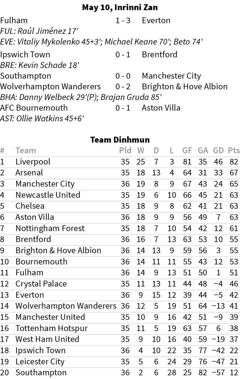Click the May 10, Inrinni Zan heading
Image resolution: width=240 pixels, height=379 pixels.
point(120,7)
